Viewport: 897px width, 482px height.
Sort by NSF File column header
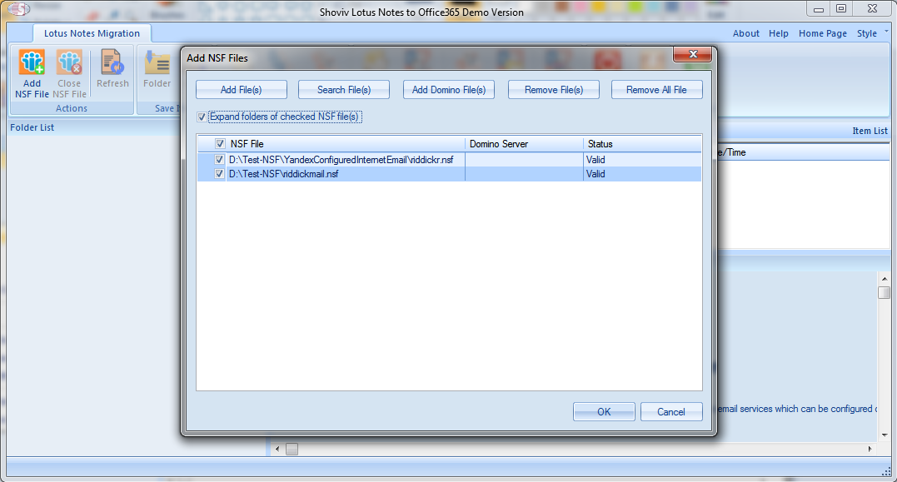[331, 143]
